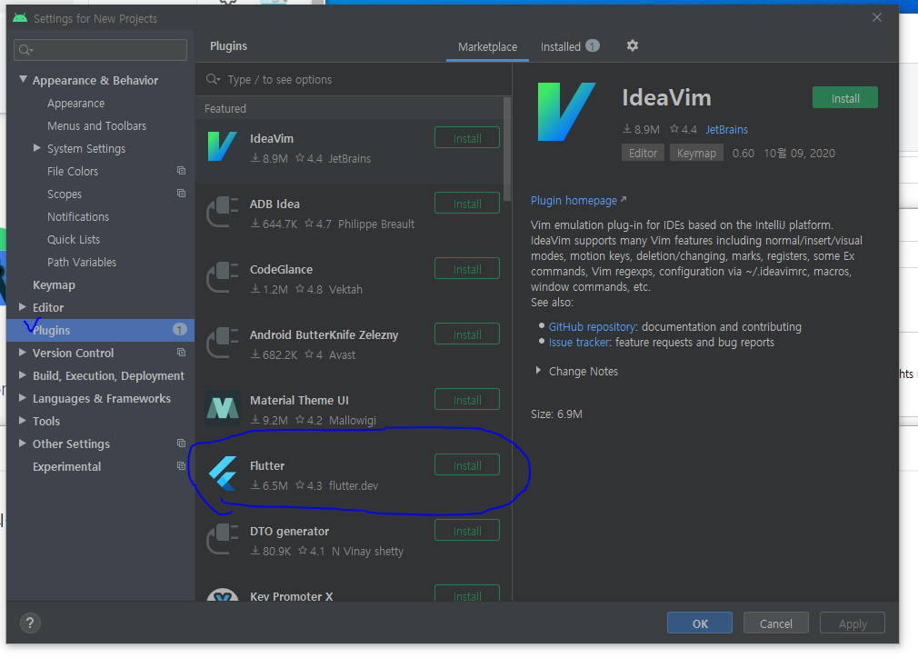Click the settings search magnifier icon
This screenshot has width=918, height=658.
[x=25, y=50]
